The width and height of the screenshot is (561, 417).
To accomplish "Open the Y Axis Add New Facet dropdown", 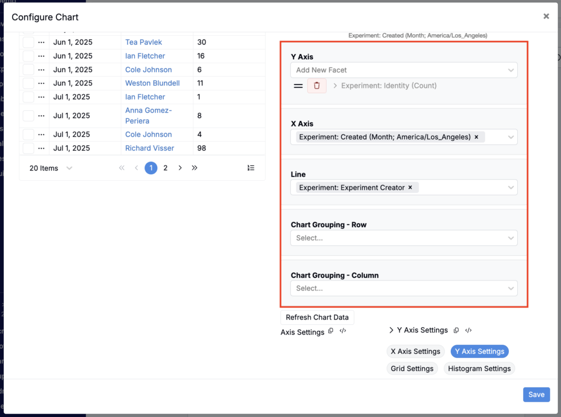I will coord(404,70).
